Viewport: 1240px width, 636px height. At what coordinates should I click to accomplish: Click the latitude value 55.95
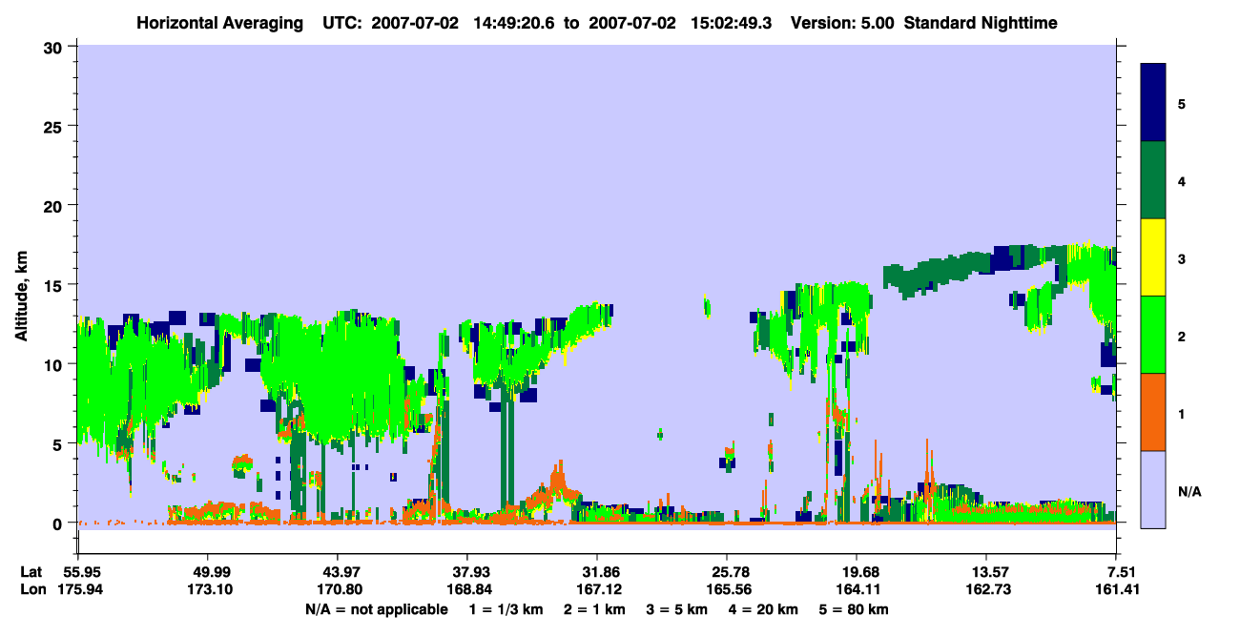[81, 571]
